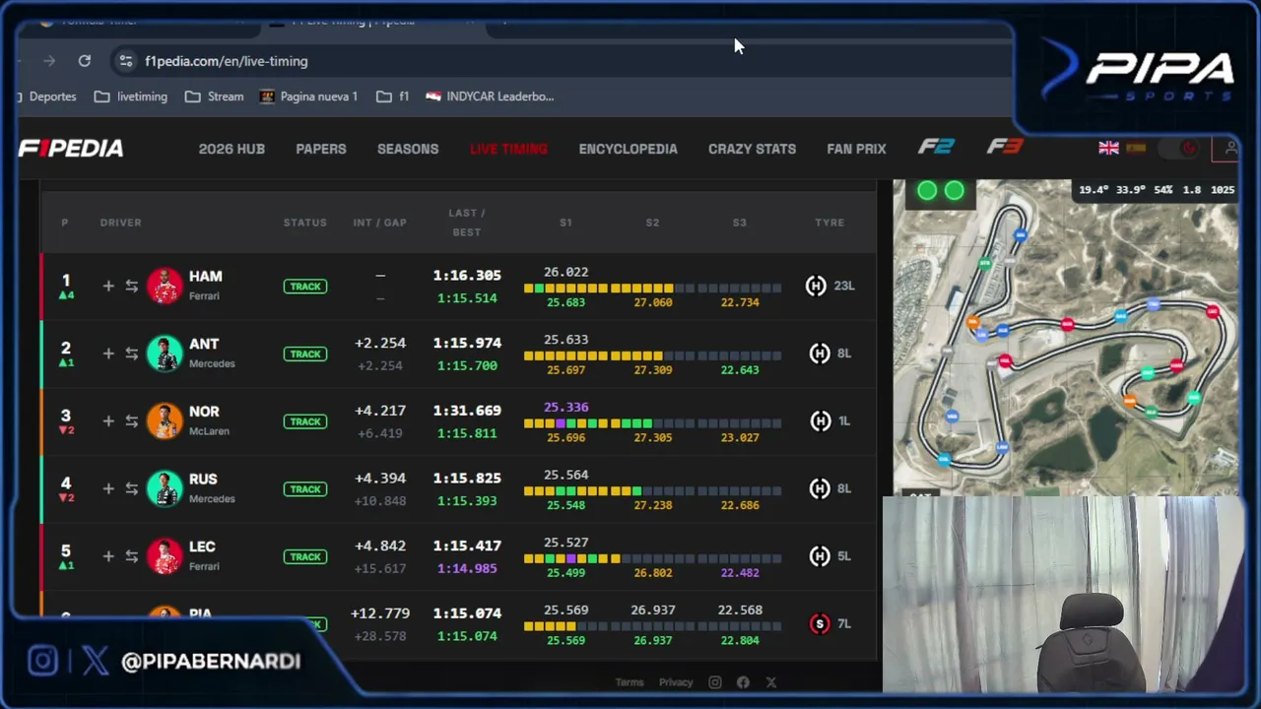The height and width of the screenshot is (709, 1261).
Task: Open the F3 series logo link
Action: [1005, 147]
